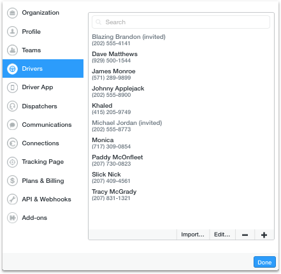Viewport: 281px width, 274px height.
Task: Click the Add-ons puzzle icon
Action: coord(12,218)
